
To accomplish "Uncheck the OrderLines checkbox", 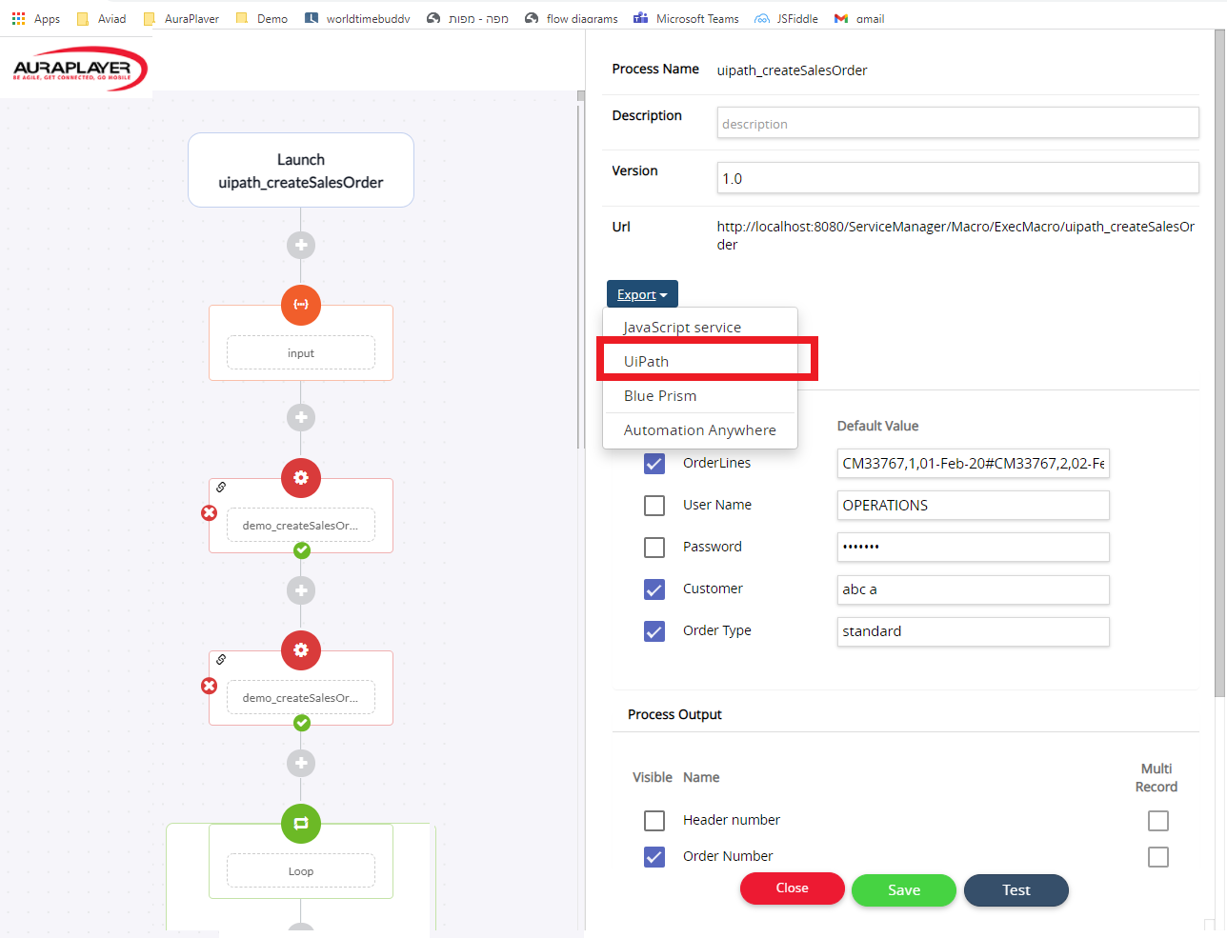I will click(x=654, y=463).
